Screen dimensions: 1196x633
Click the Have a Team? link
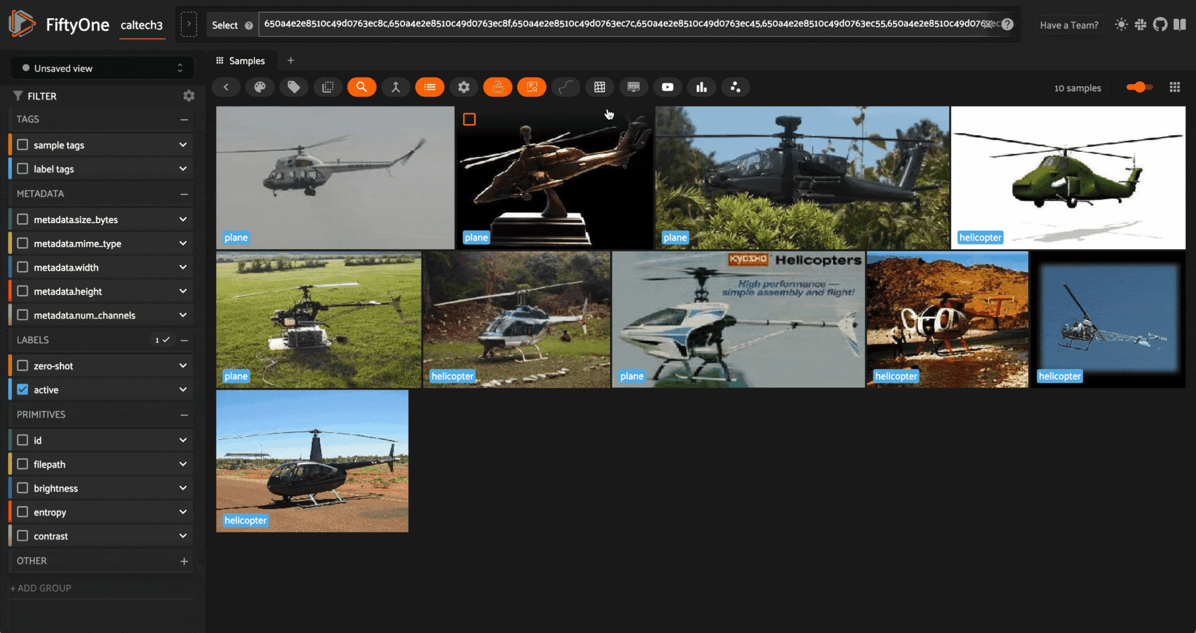point(1069,25)
